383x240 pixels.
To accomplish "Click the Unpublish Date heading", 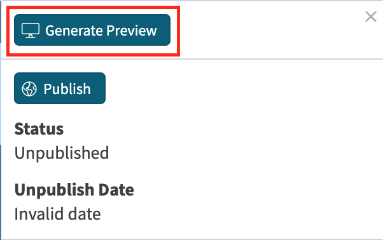I will pyautogui.click(x=74, y=190).
